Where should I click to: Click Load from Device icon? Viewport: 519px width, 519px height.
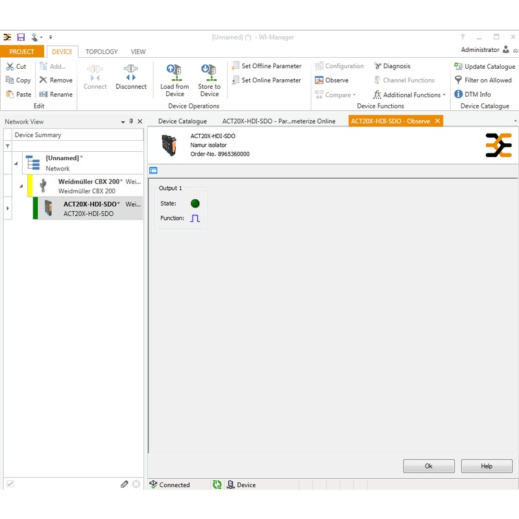[175, 73]
